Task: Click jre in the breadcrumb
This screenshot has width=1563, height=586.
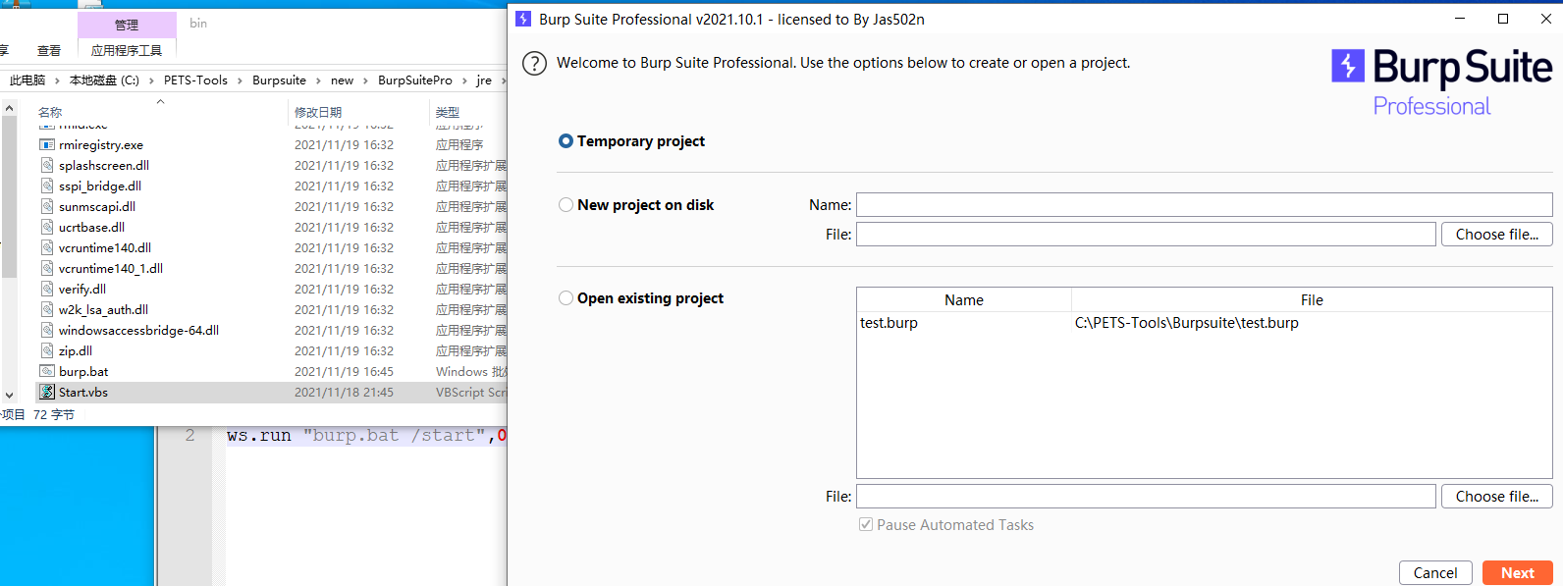Action: coord(484,80)
